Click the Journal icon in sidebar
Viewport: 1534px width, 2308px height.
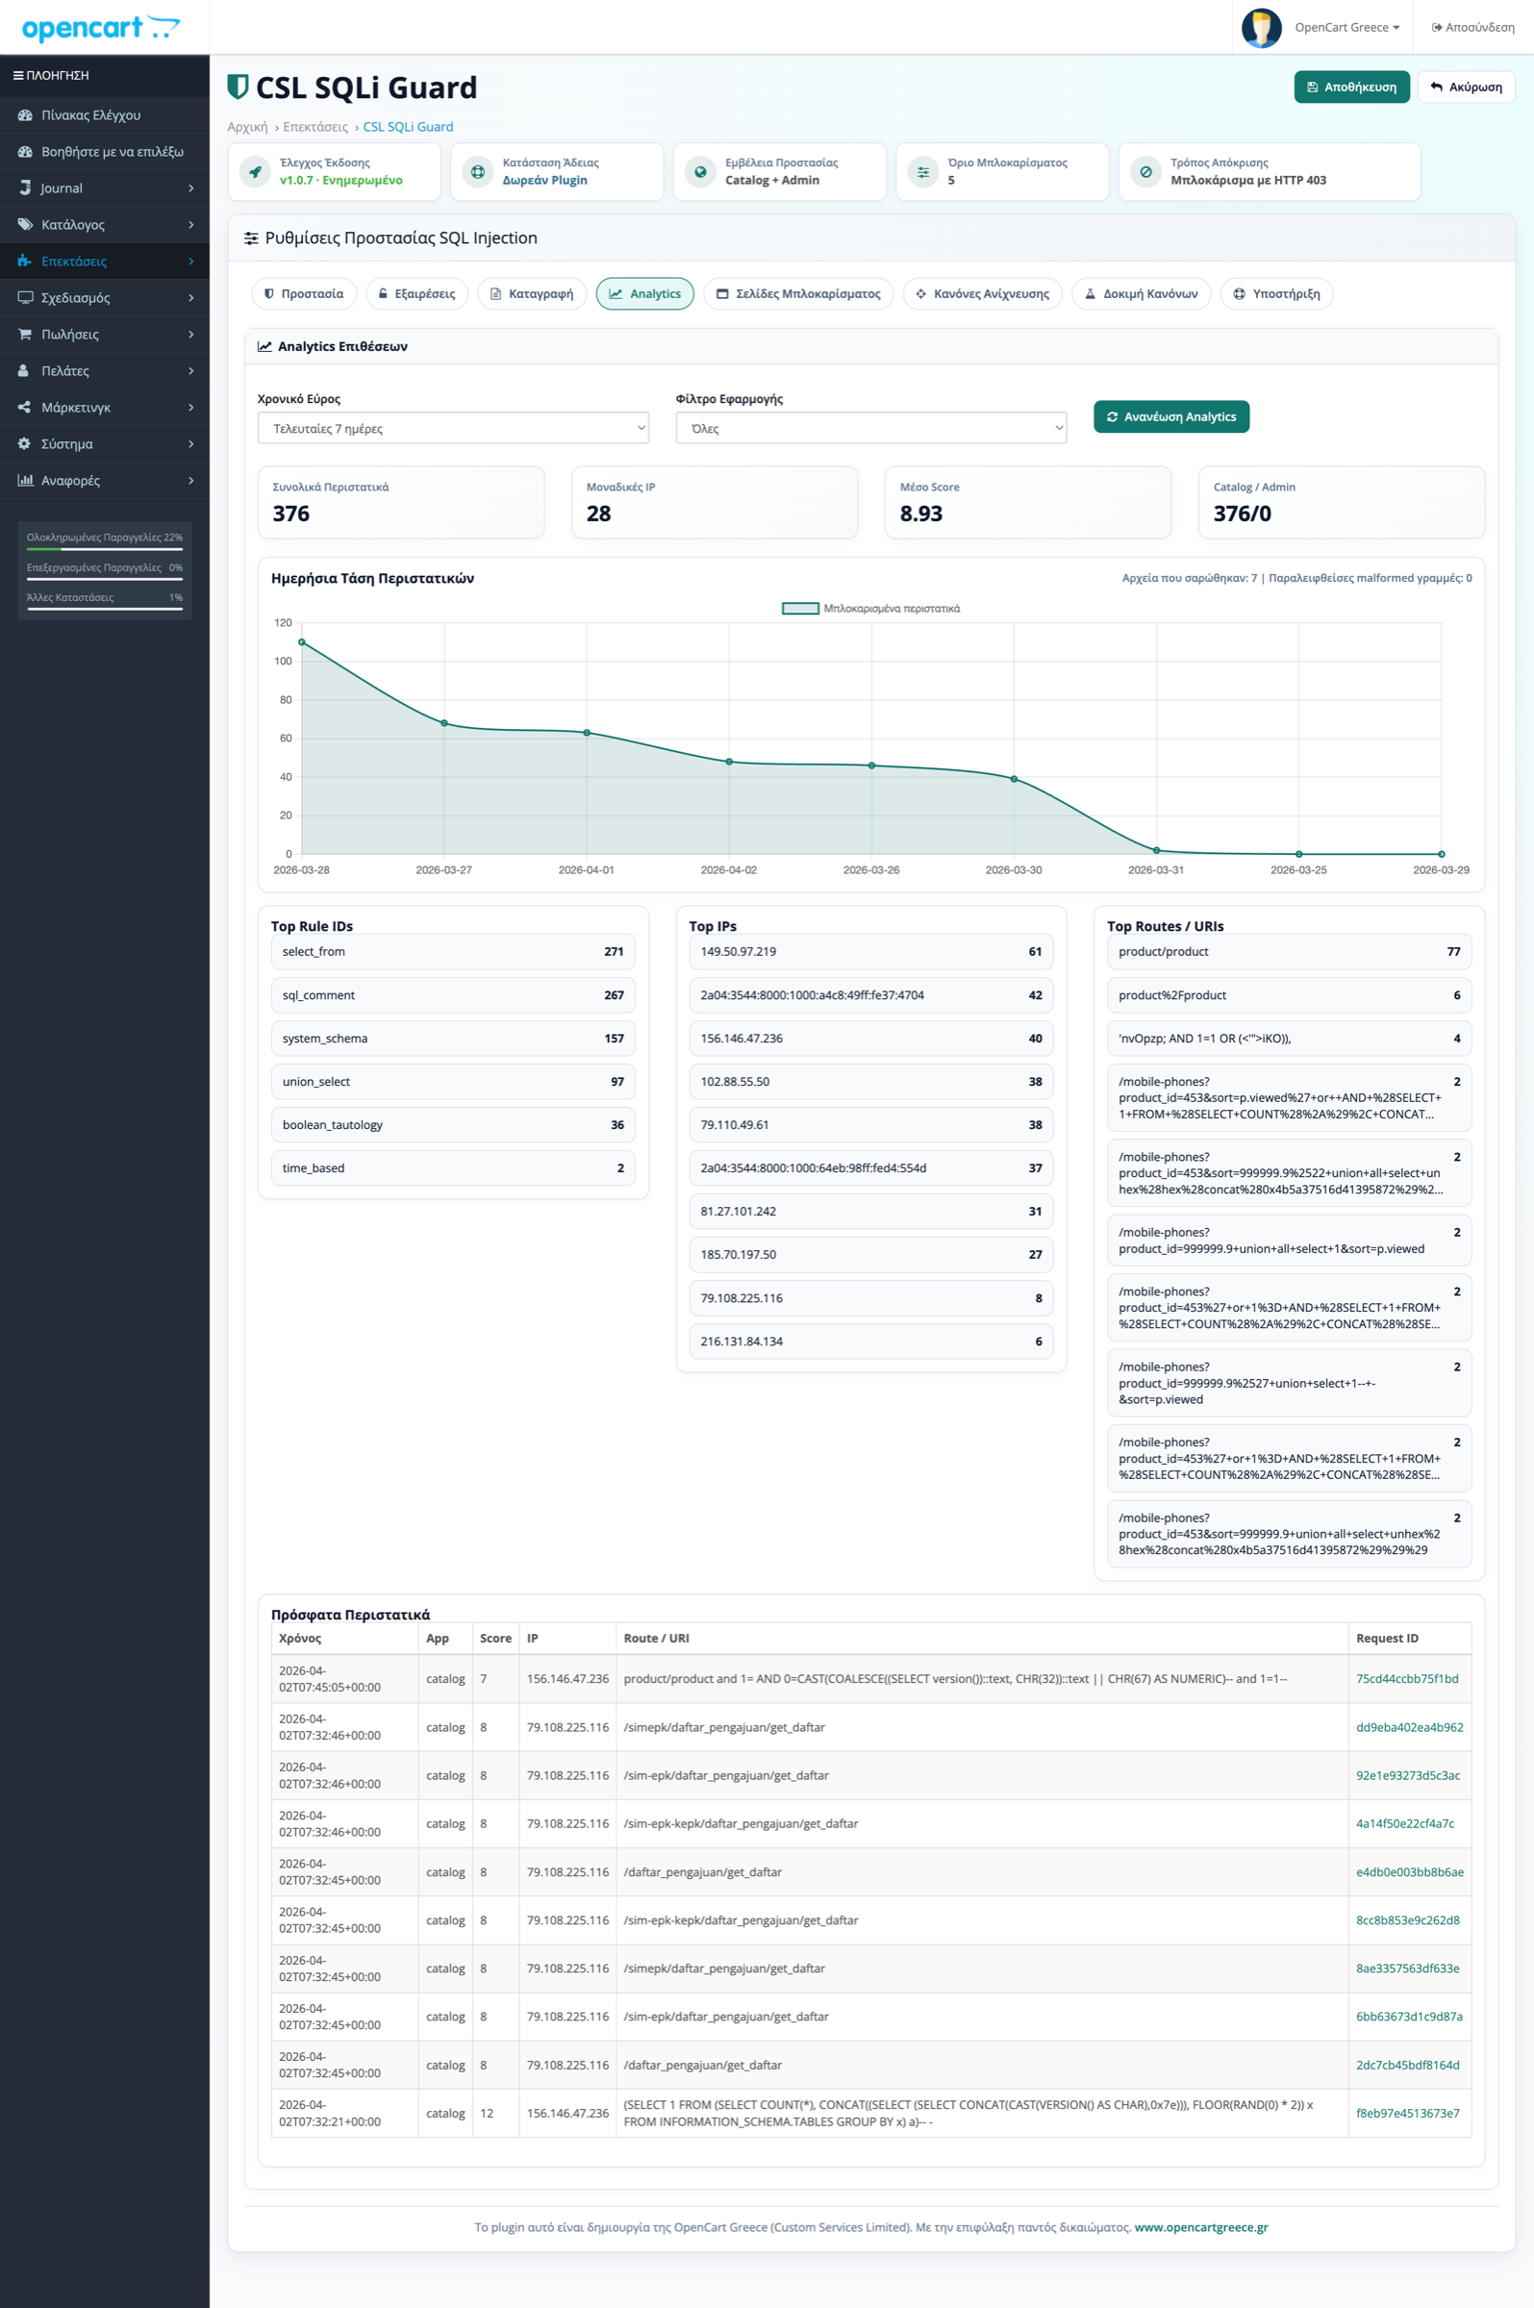click(25, 188)
